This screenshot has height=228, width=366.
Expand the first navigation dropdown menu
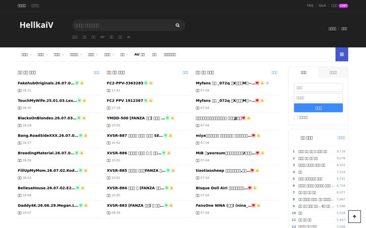26,55
